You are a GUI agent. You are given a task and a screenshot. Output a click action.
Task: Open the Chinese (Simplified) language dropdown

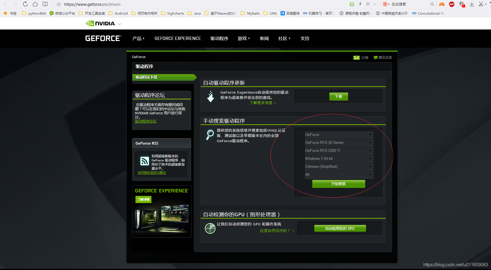pos(339,167)
